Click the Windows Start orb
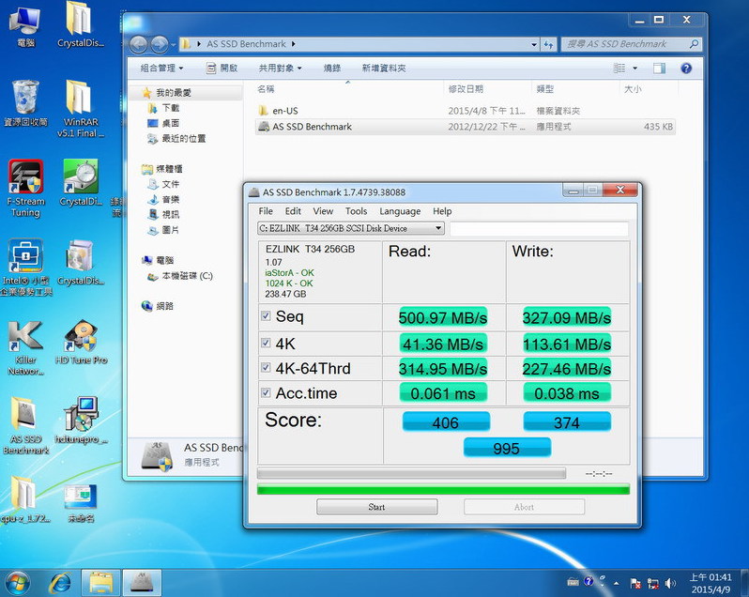Viewport: 749px width, 597px height. pyautogui.click(x=16, y=583)
